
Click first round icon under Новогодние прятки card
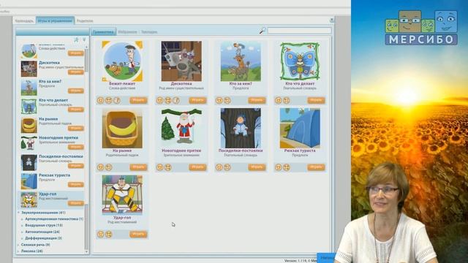coord(160,167)
